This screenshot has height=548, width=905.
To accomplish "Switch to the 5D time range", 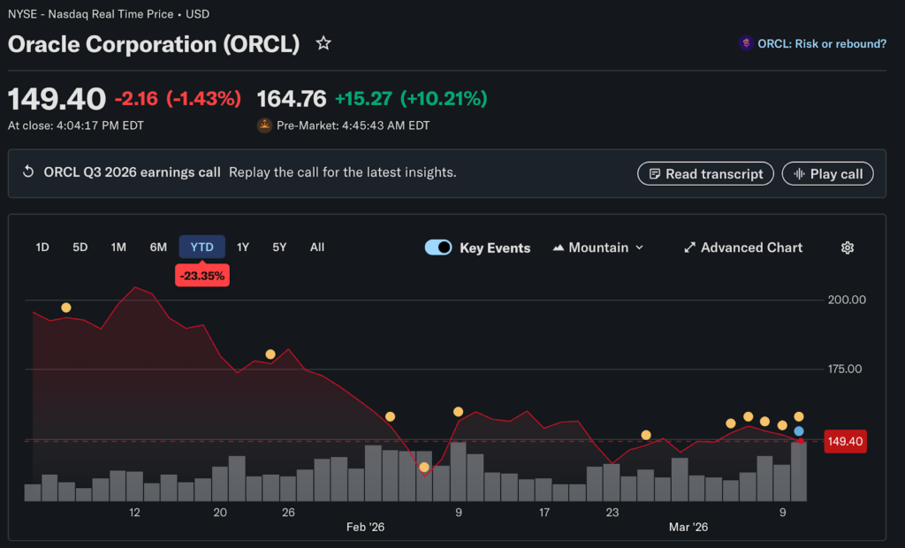I will tap(80, 247).
